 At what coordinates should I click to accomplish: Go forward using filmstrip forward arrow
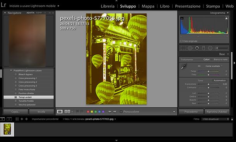coord(26,119)
